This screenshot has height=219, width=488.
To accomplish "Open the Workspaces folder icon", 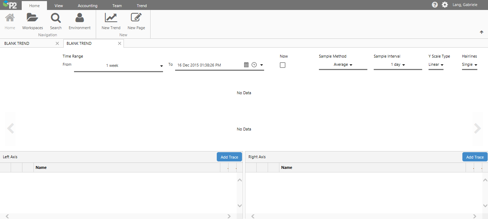I will click(32, 18).
